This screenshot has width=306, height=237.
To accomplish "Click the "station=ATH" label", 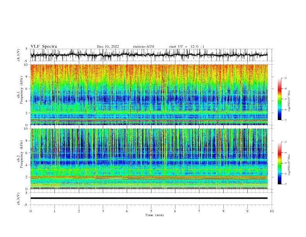I will point(143,46).
